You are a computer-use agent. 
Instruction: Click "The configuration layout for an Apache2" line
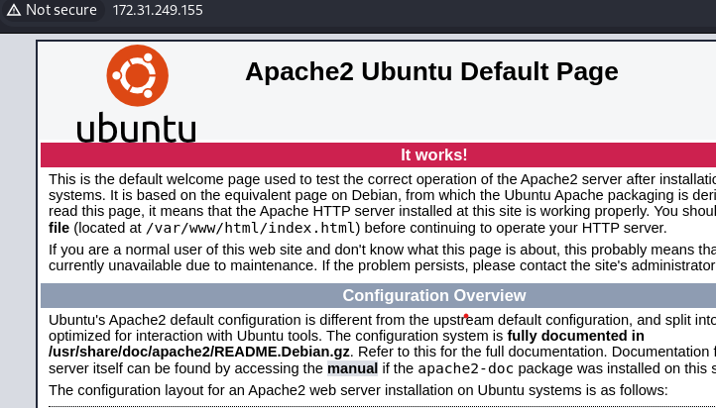point(198,390)
